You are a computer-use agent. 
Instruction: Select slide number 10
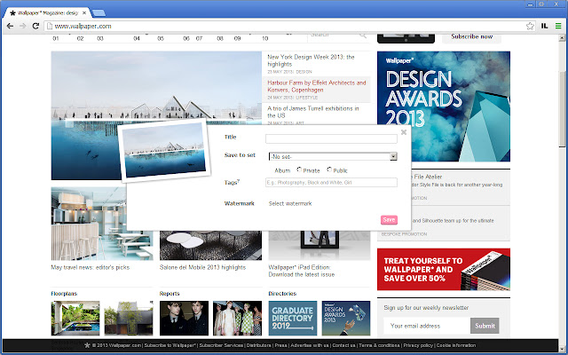click(x=265, y=38)
